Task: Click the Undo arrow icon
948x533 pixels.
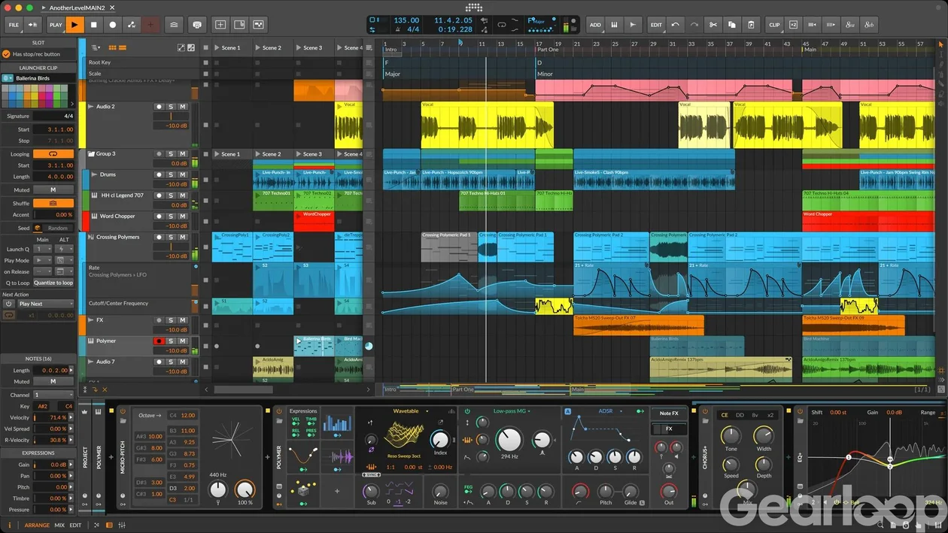Action: [675, 25]
